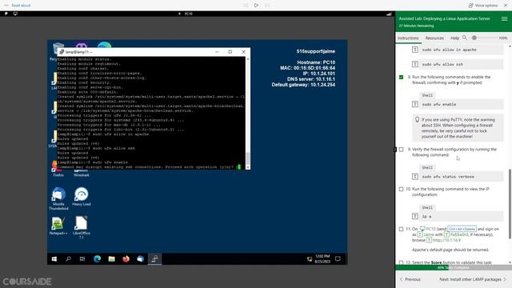Image resolution: width=512 pixels, height=288 pixels.
Task: Check step 9 verify firewall checkbox
Action: [401, 150]
